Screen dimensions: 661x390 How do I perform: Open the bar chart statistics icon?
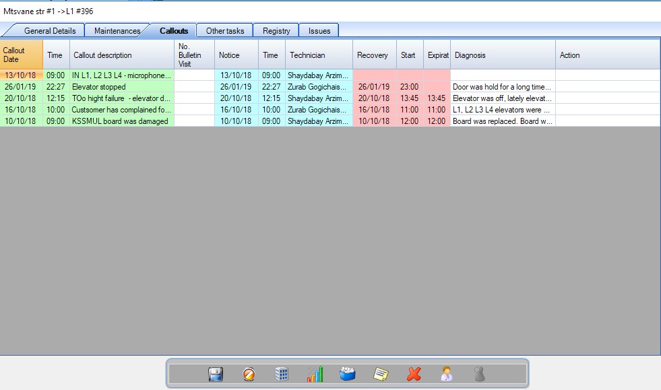click(x=315, y=374)
